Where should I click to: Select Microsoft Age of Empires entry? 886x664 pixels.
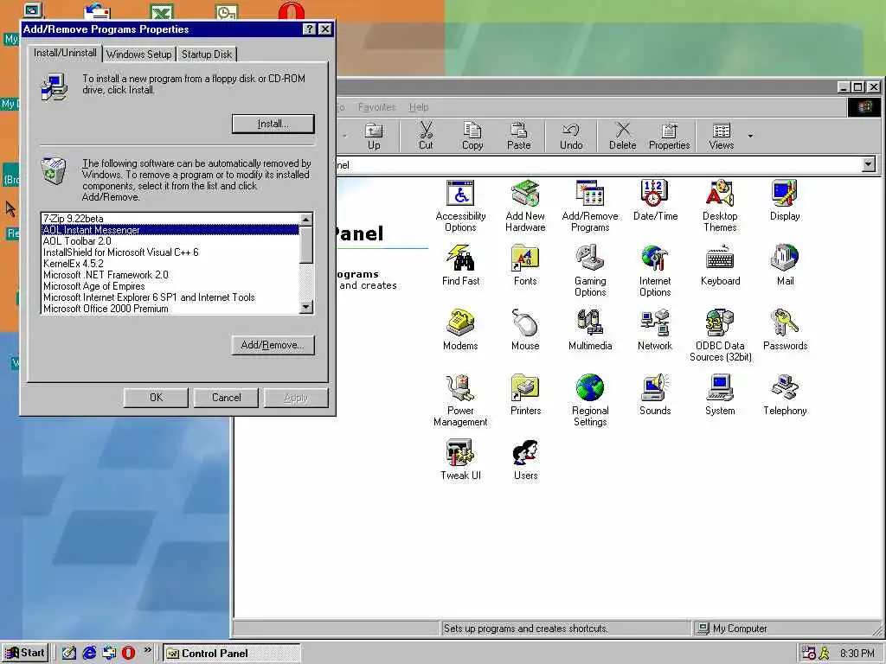170,286
